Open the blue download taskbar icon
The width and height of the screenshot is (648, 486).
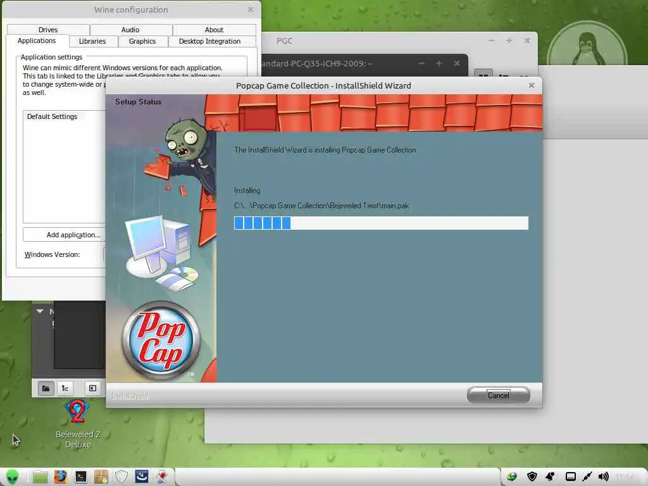pyautogui.click(x=141, y=477)
